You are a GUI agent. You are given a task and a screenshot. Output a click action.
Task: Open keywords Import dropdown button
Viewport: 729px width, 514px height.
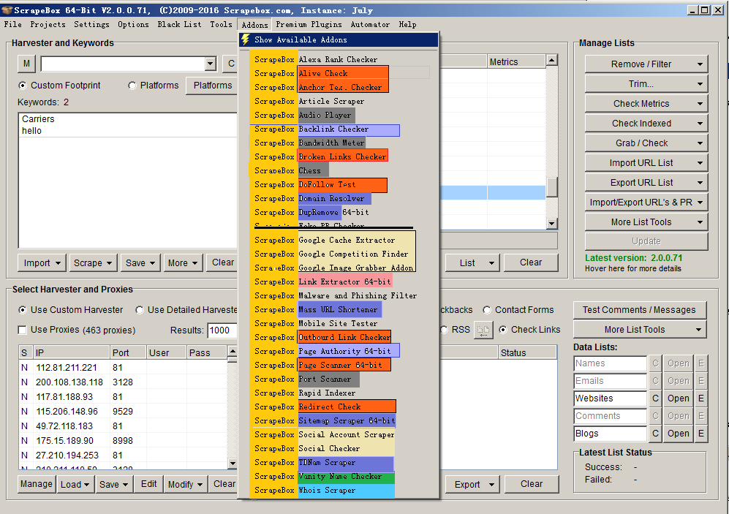click(x=42, y=263)
